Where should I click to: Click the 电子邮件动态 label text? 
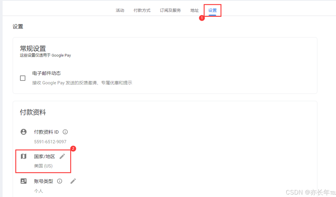click(46, 73)
